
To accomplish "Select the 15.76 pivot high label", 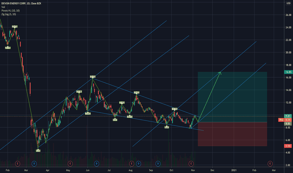I will [x=93, y=77].
